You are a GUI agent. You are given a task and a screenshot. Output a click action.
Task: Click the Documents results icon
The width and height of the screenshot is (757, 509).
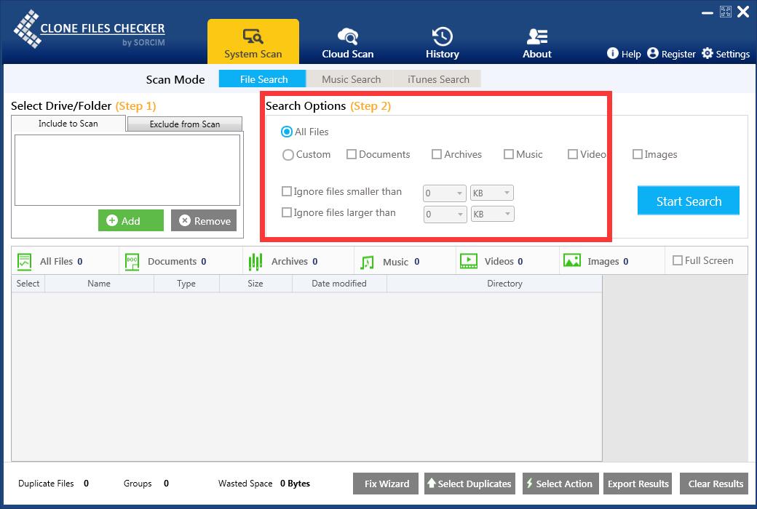click(x=132, y=262)
